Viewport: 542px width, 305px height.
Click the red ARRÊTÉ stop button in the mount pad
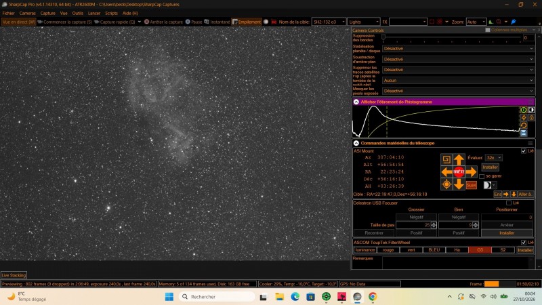coord(459,171)
